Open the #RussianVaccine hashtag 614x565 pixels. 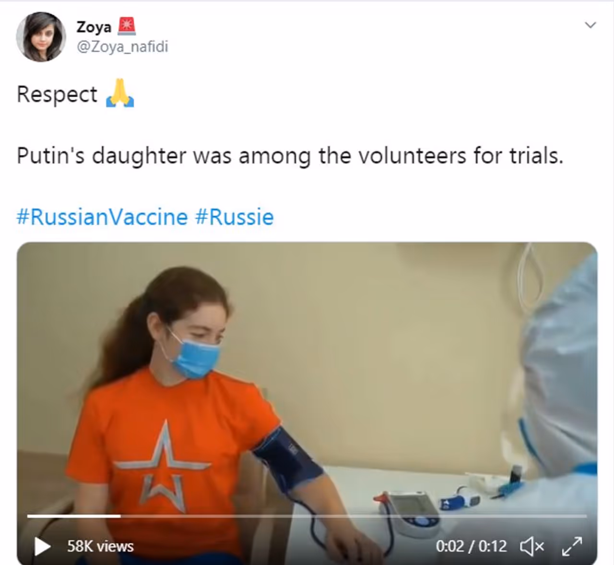click(102, 217)
